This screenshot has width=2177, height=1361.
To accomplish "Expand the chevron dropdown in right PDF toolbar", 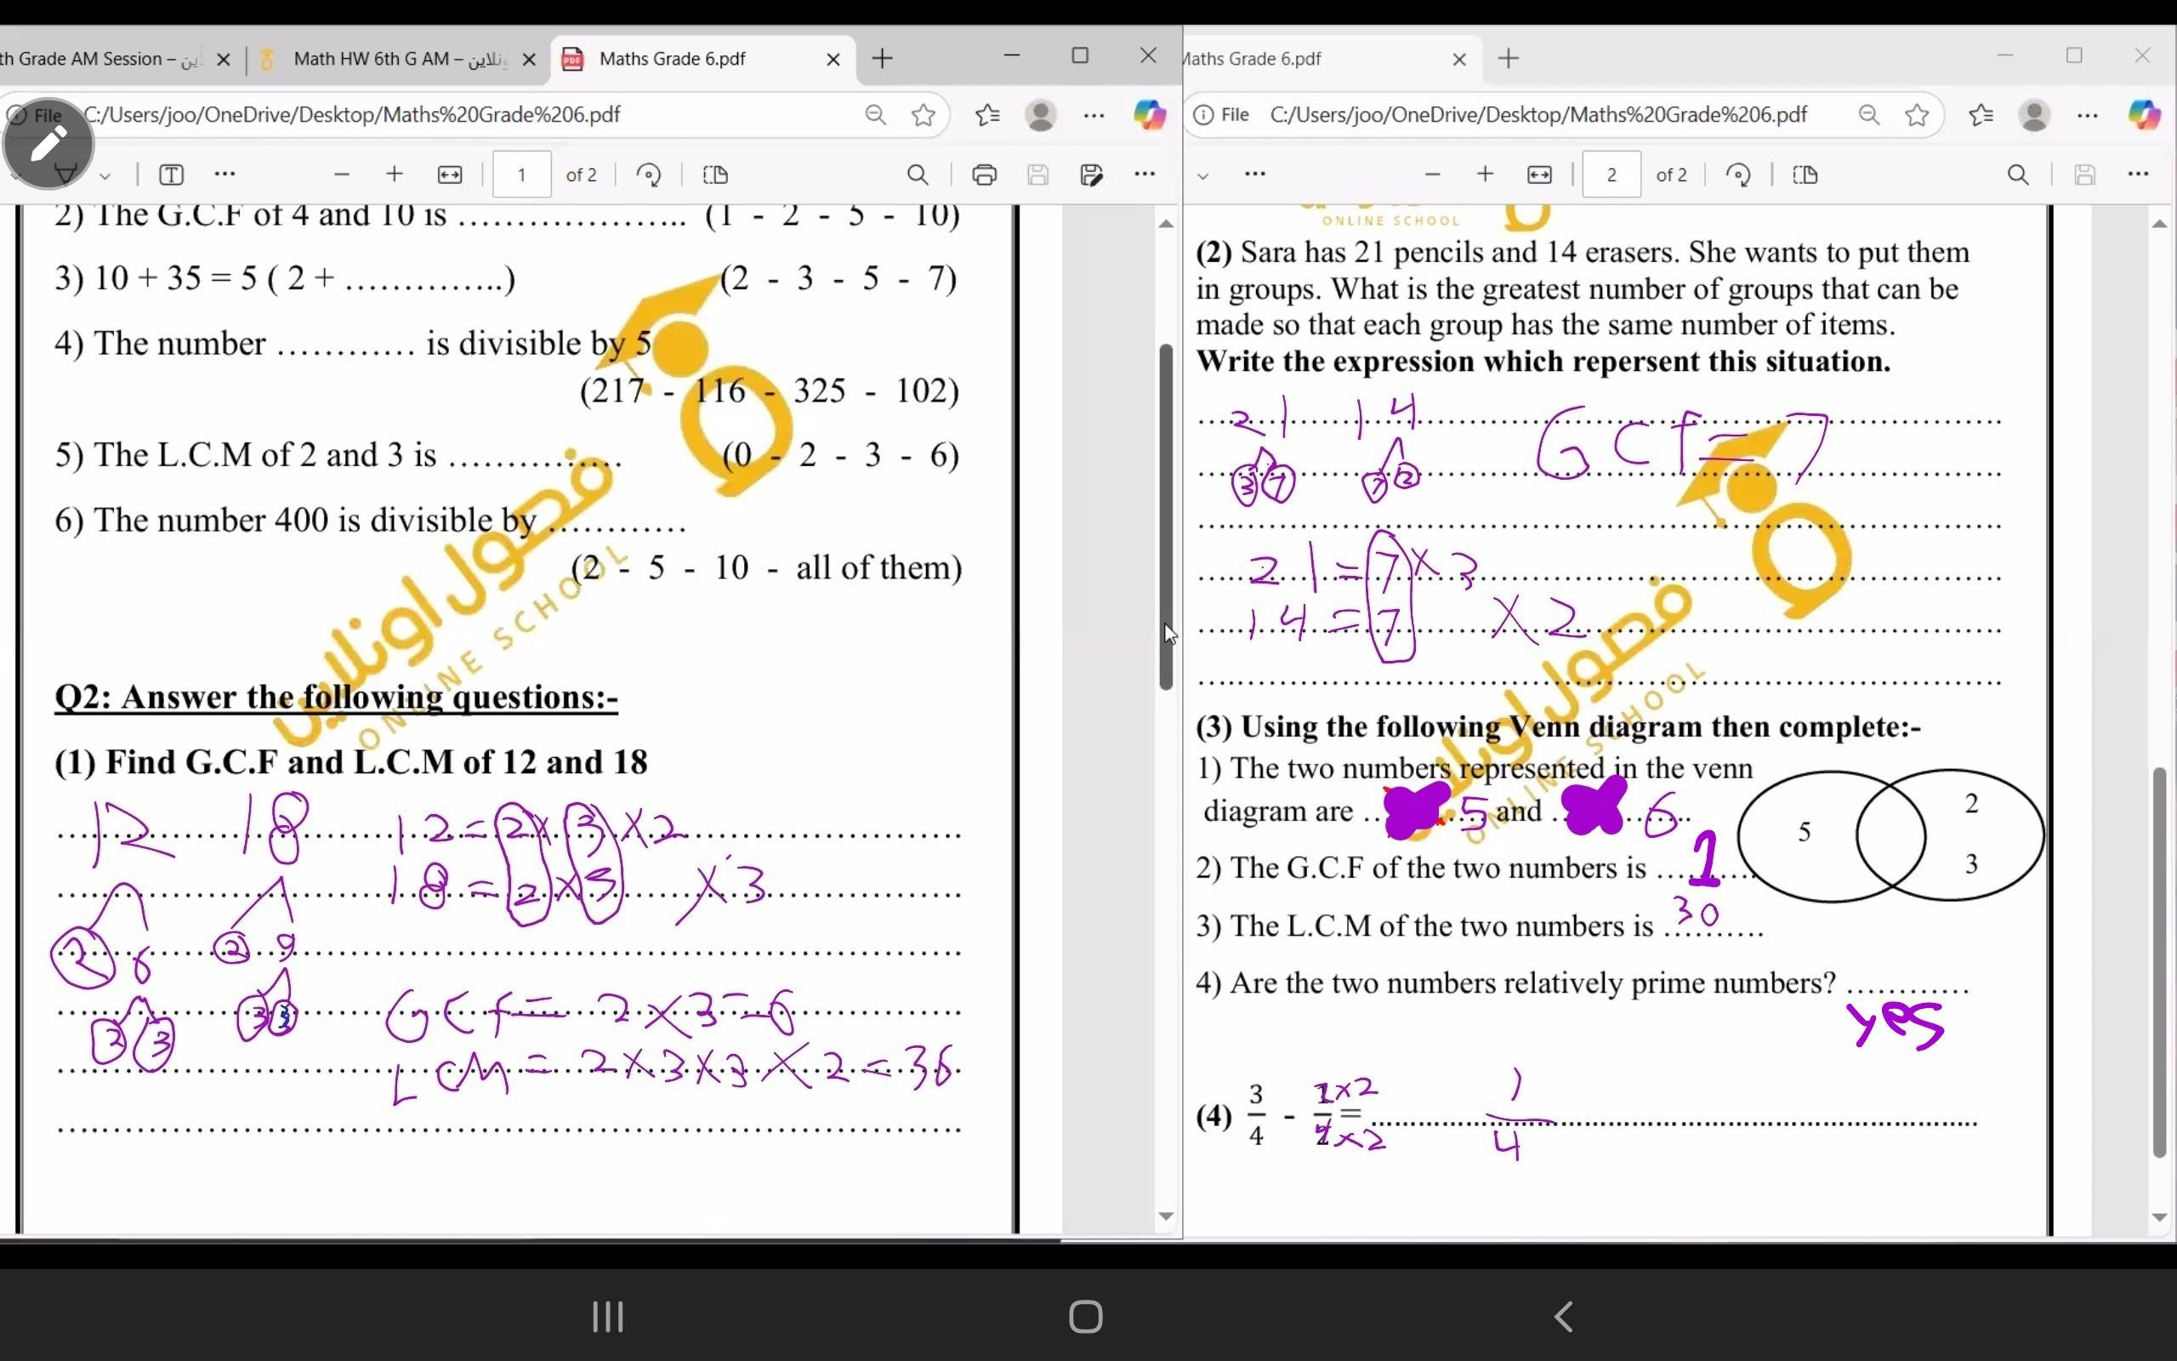I will (1202, 175).
